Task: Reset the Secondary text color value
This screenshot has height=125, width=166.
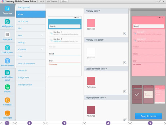Action: coord(125,91)
